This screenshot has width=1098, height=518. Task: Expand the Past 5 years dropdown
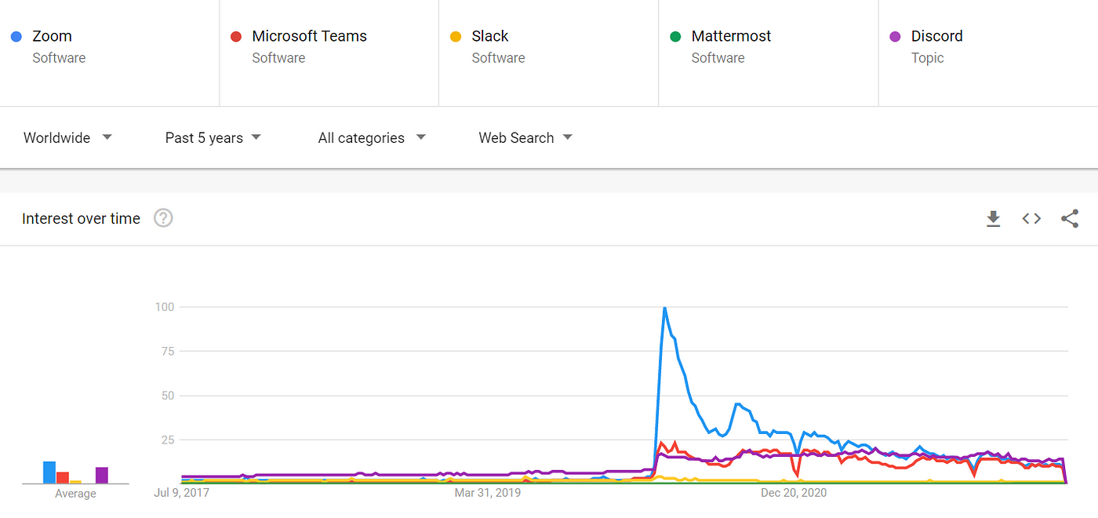(x=213, y=137)
